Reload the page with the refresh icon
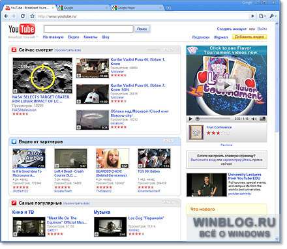 click(x=23, y=16)
